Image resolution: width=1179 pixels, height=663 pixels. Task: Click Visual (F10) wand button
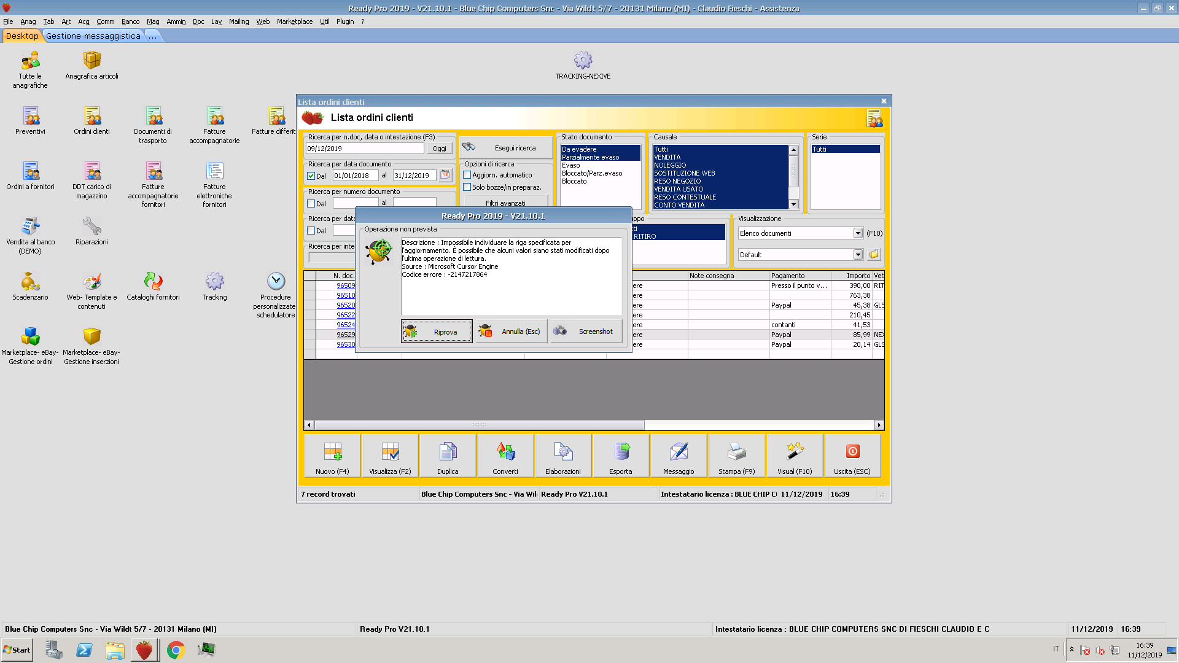[x=795, y=456]
